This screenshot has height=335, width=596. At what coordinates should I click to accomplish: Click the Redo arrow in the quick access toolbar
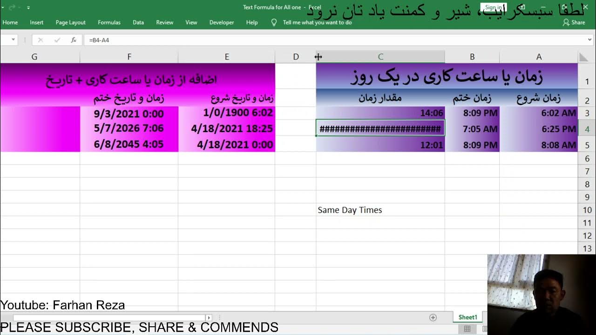point(13,7)
